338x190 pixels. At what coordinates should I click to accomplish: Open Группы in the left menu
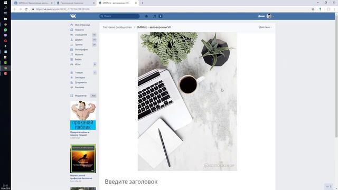point(79,45)
